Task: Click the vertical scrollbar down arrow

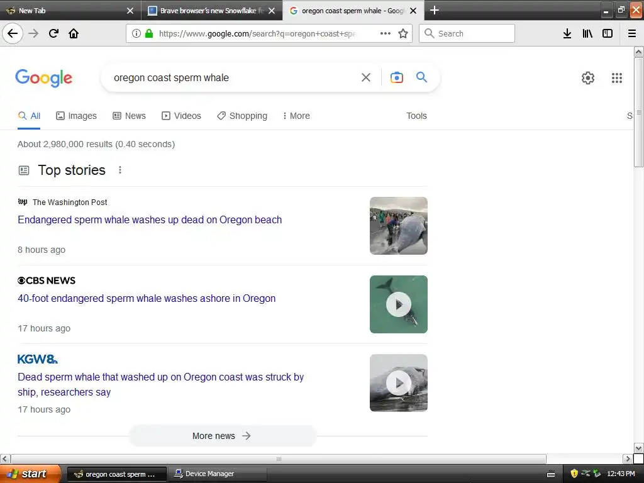Action: pos(638,448)
